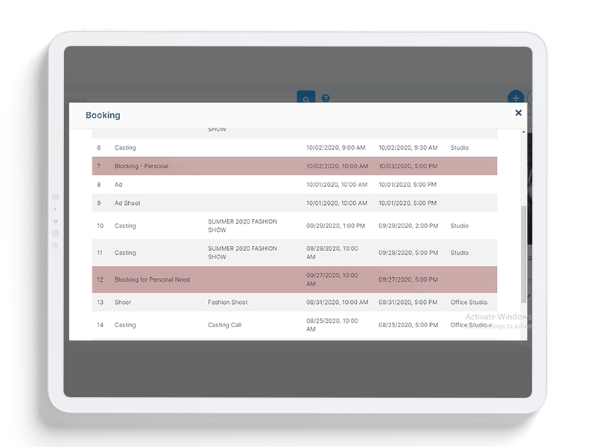Image resolution: width=596 pixels, height=447 pixels.
Task: Click row 8 labeled Ad
Action: click(x=118, y=185)
